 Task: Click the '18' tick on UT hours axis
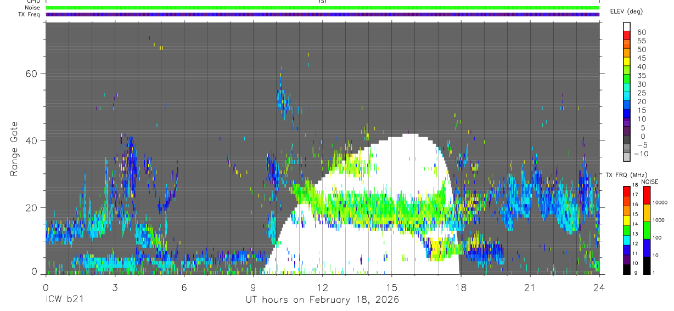[x=460, y=287]
